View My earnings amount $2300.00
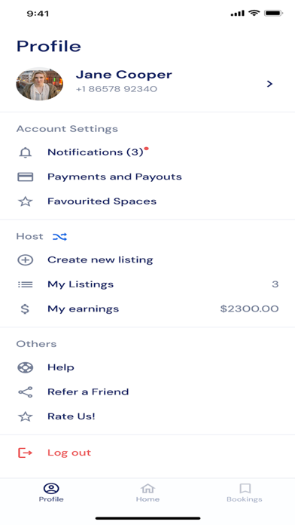 (x=249, y=309)
